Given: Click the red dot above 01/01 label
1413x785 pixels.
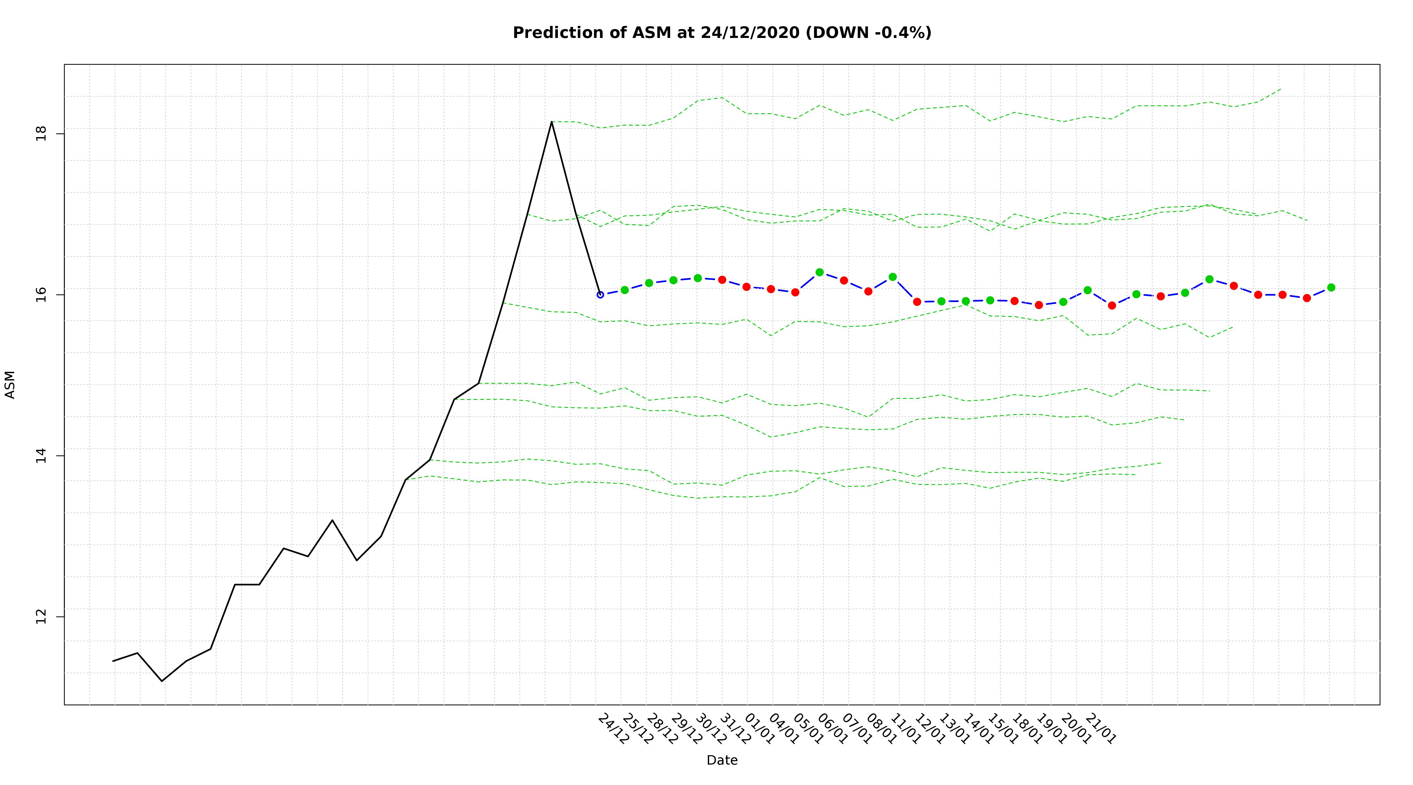Looking at the screenshot, I should (x=746, y=287).
